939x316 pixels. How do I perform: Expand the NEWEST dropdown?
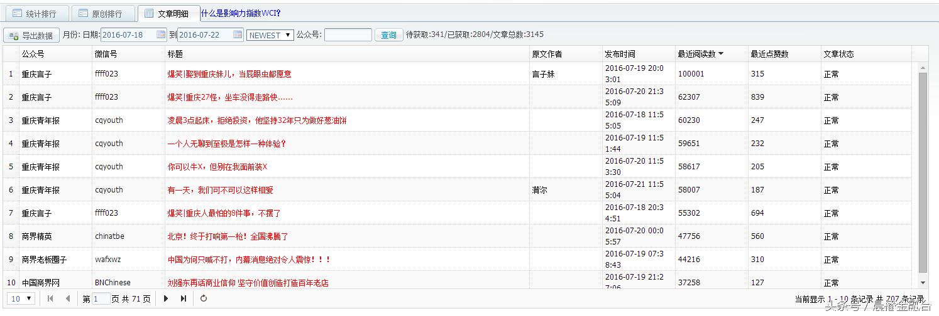pyautogui.click(x=270, y=35)
